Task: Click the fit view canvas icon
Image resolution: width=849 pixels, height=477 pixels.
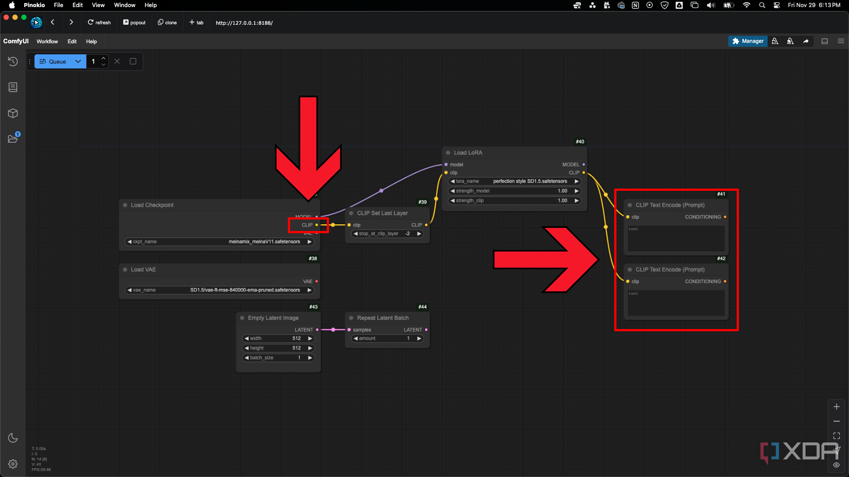Action: click(837, 436)
